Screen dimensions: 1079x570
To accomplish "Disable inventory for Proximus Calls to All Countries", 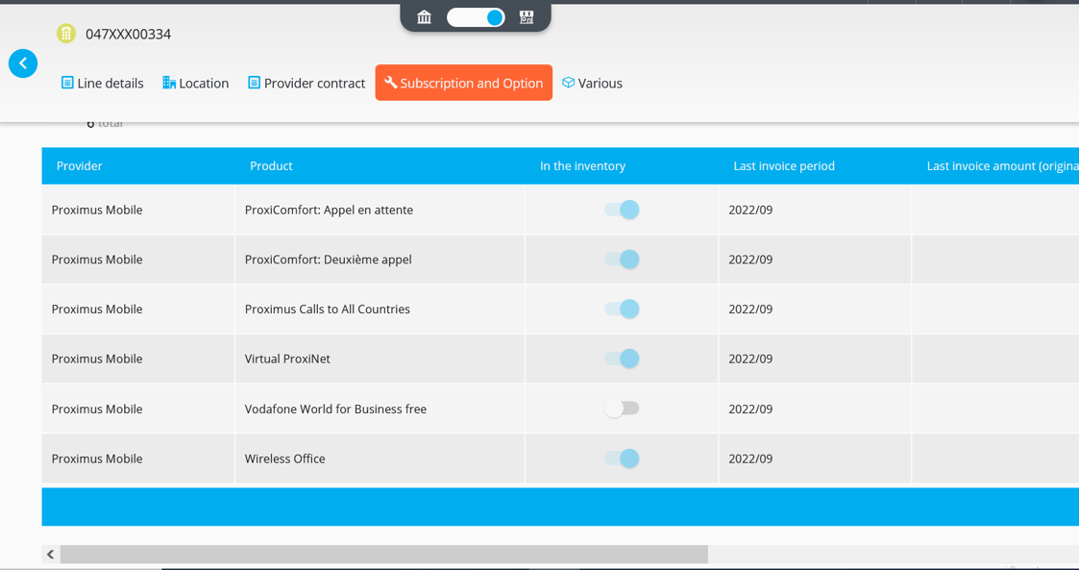I will tap(622, 310).
